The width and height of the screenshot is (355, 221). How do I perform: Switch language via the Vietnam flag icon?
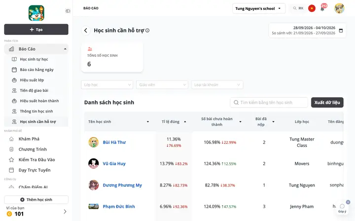point(312,8)
